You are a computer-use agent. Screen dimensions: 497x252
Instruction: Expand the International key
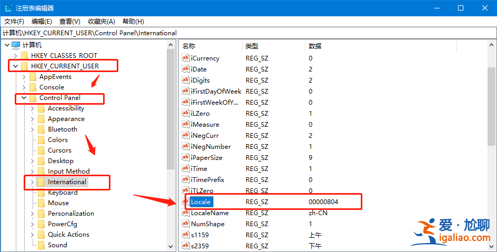32,182
